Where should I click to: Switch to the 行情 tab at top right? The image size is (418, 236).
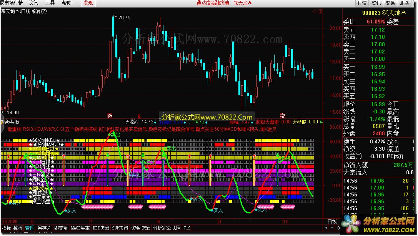pos(362,3)
